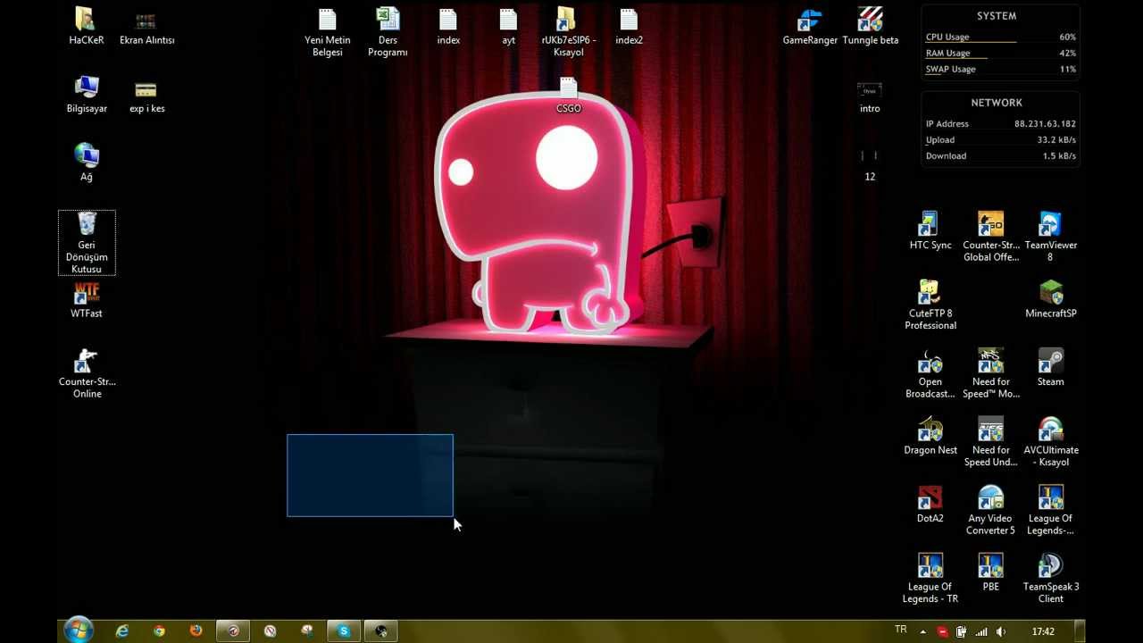Launch Dragon Nest shortcut

(930, 436)
